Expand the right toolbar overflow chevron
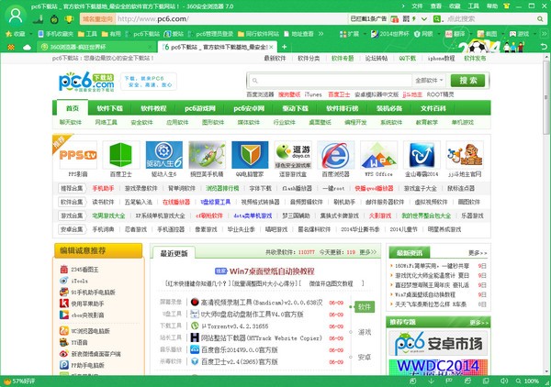This screenshot has width=551, height=387. (544, 34)
